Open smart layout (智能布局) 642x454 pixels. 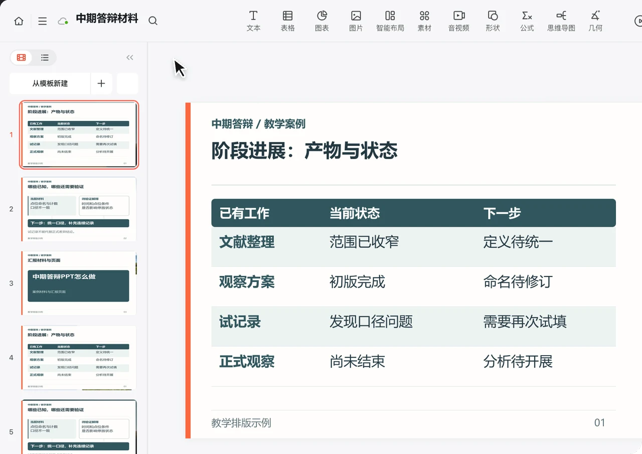(390, 21)
